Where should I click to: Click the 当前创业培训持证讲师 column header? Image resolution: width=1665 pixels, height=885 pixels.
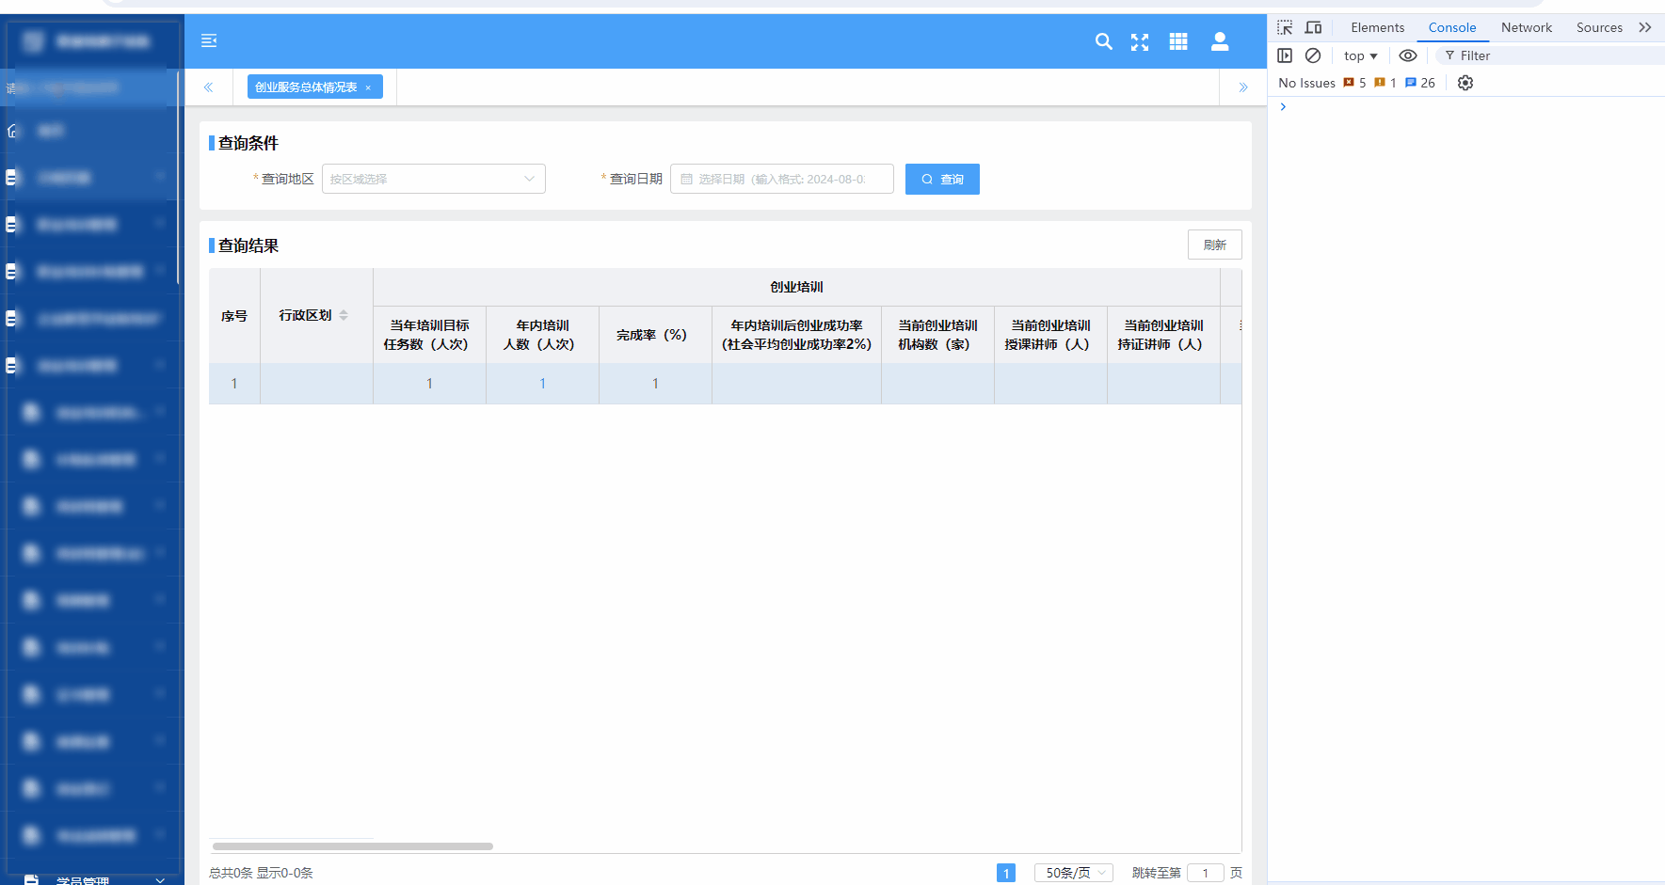[1164, 335]
